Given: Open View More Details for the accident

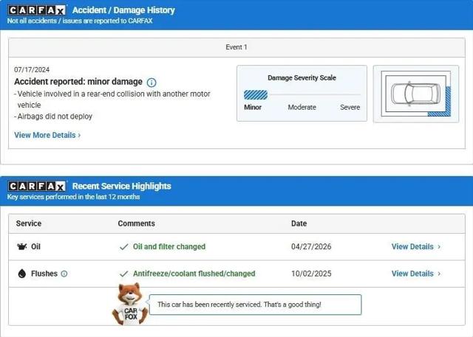Looking at the screenshot, I should coord(44,135).
